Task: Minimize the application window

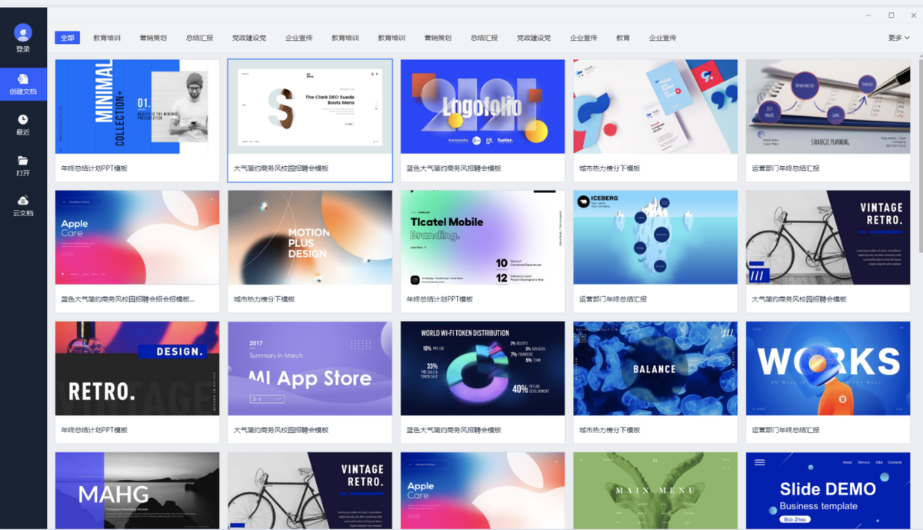Action: [868, 15]
